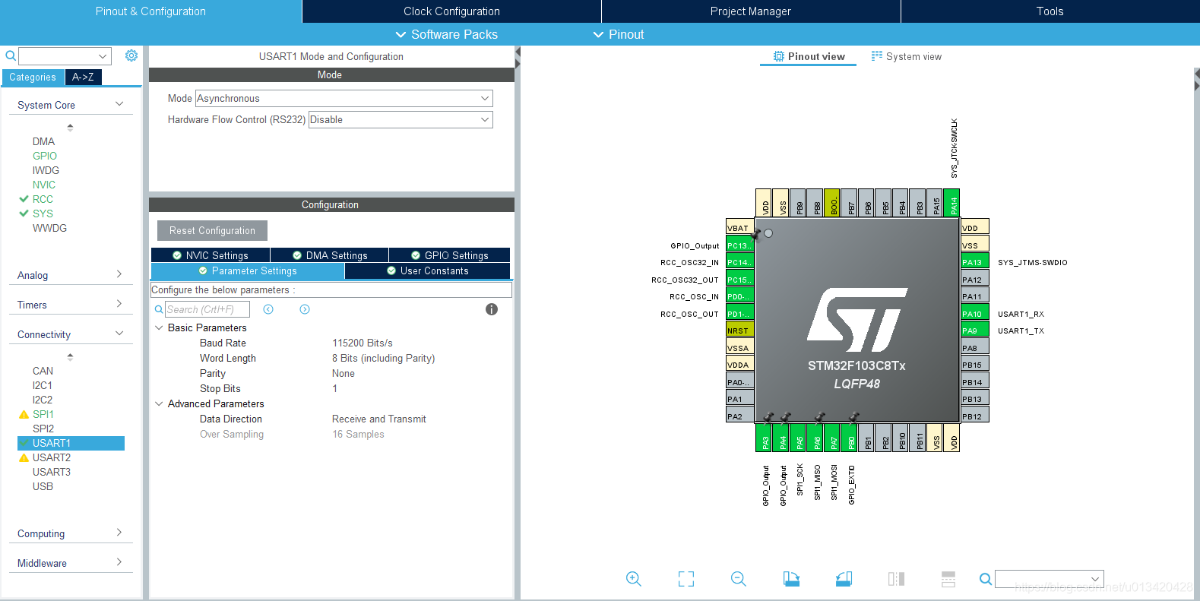Click pin PA14 on top of chip
Screen dimensions: 1200x601
(951, 203)
